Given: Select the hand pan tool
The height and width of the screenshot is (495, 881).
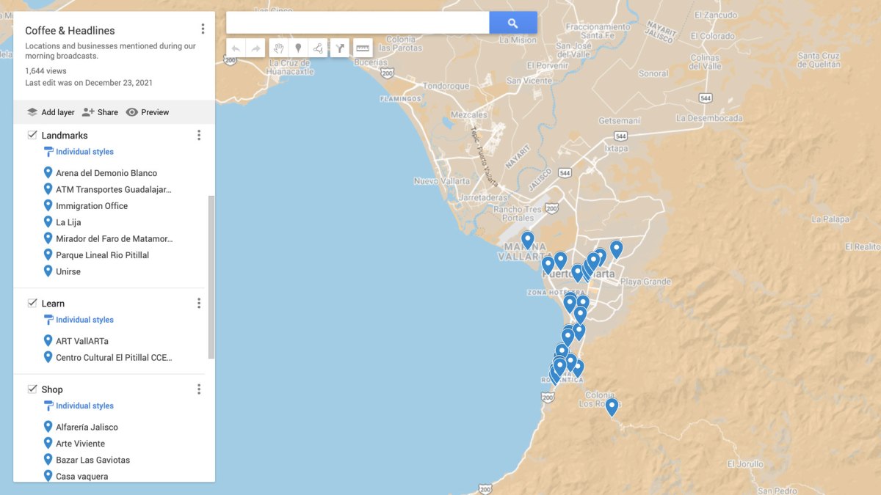Looking at the screenshot, I should pyautogui.click(x=279, y=48).
